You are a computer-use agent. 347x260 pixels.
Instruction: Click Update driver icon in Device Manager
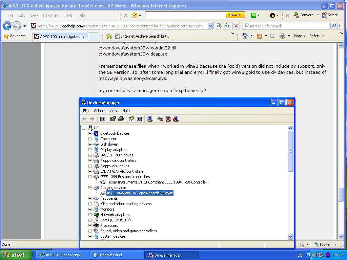pos(160,119)
